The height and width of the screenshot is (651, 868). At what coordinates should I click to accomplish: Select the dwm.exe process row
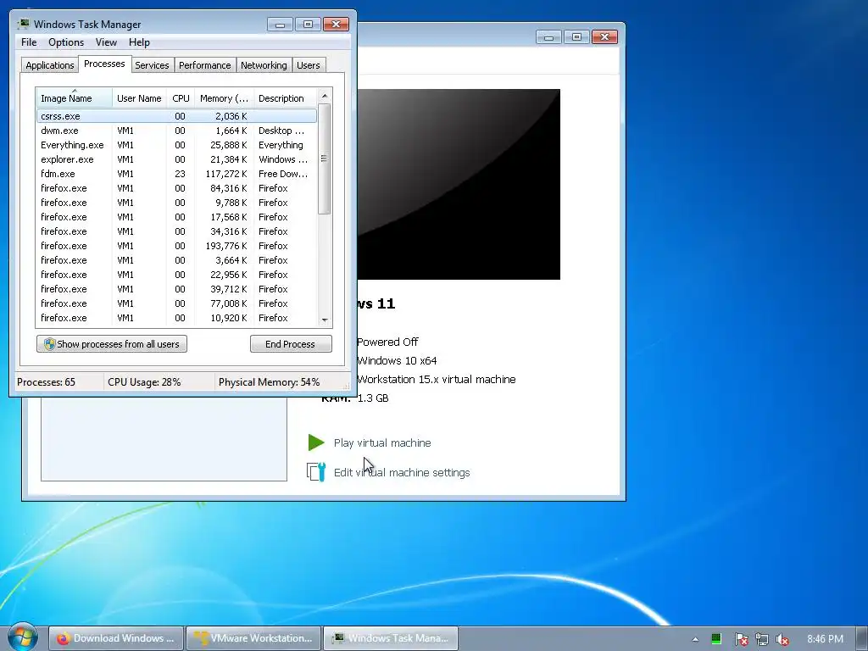coord(176,131)
